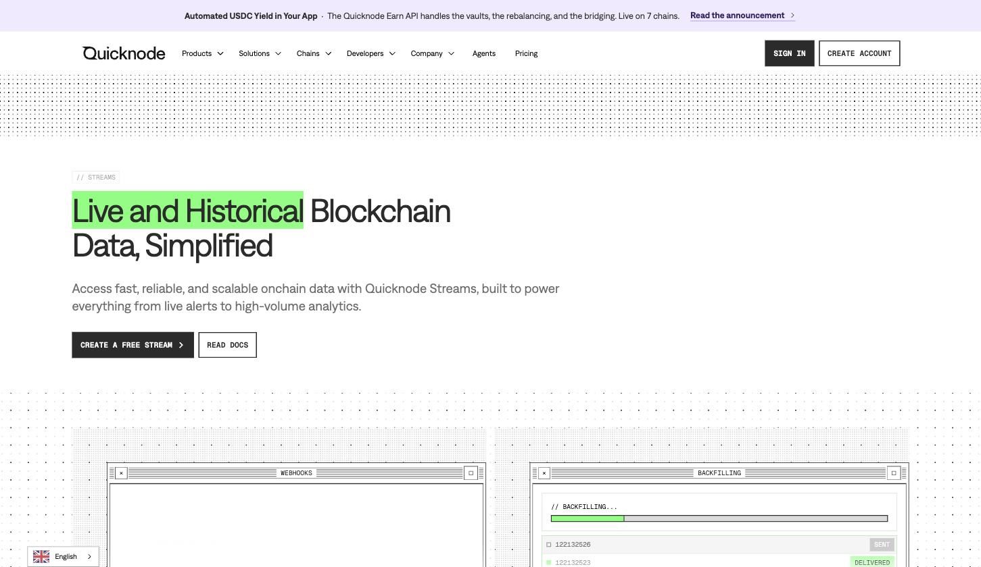This screenshot has width=981, height=567.
Task: Click the READ DOCS button
Action: tap(227, 345)
